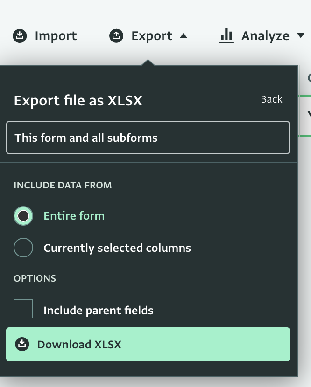This screenshot has height=387, width=311.
Task: Enable the Include parent fields checkbox
Action: pos(23,309)
